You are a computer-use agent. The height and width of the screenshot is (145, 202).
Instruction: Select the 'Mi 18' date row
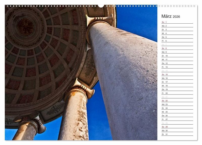[177, 86]
